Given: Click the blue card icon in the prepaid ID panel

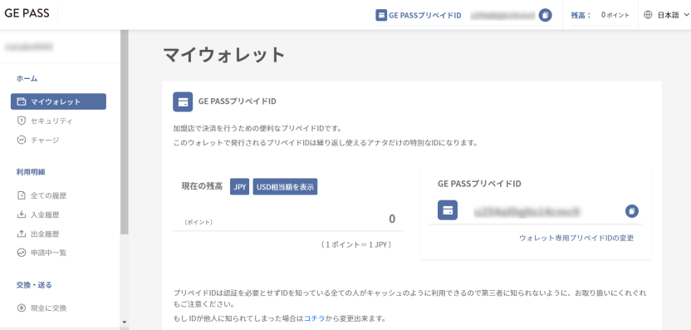Looking at the screenshot, I should coord(448,210).
